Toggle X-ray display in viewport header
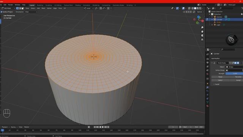Image resolution: width=243 pixels, height=137 pixels. tap(189, 8)
